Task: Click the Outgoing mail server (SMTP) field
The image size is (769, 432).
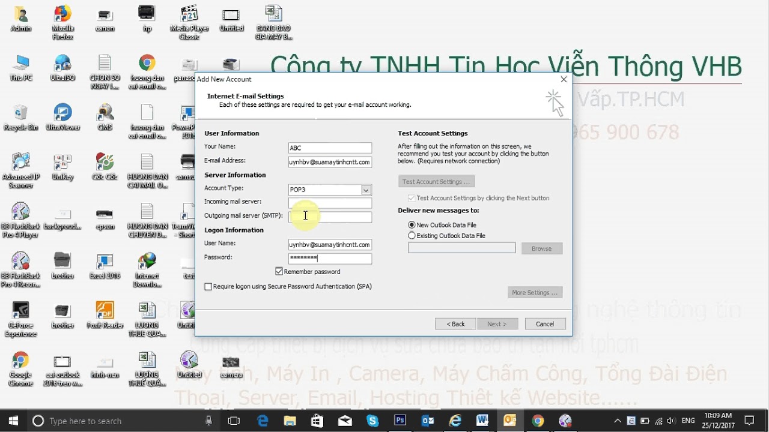Action: coord(330,217)
